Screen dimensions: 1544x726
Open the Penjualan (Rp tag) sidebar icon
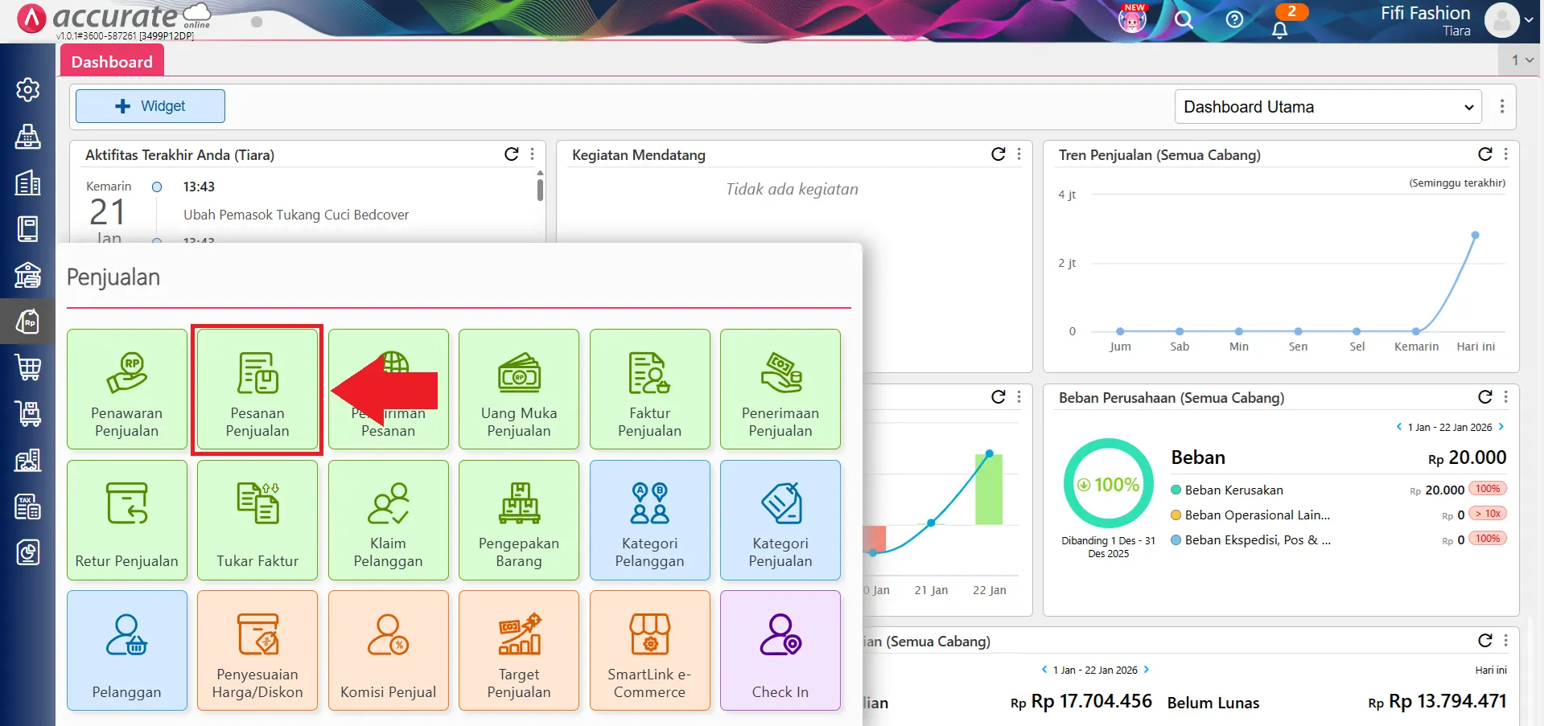tap(28, 322)
